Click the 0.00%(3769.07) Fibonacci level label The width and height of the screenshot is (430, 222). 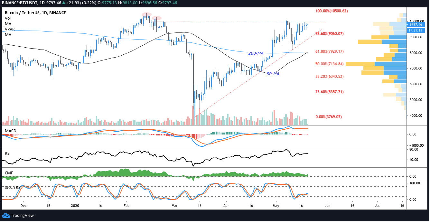pos(329,117)
